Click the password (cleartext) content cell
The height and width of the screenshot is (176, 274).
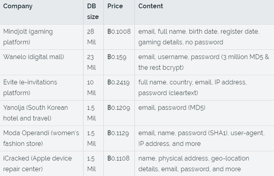tap(192, 87)
